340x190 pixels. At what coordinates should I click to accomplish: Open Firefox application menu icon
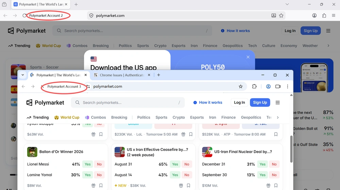[334, 15]
